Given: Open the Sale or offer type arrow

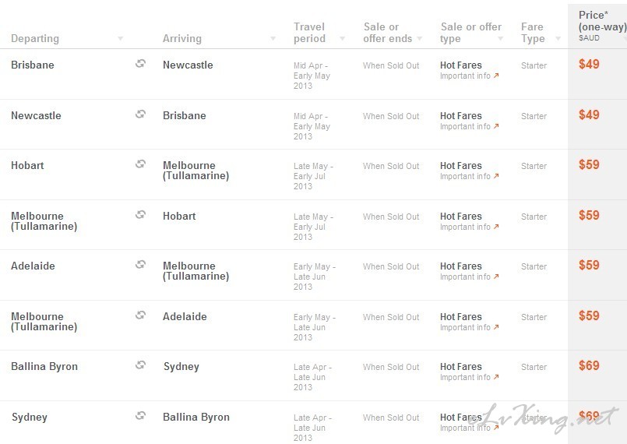Looking at the screenshot, I should coord(500,38).
